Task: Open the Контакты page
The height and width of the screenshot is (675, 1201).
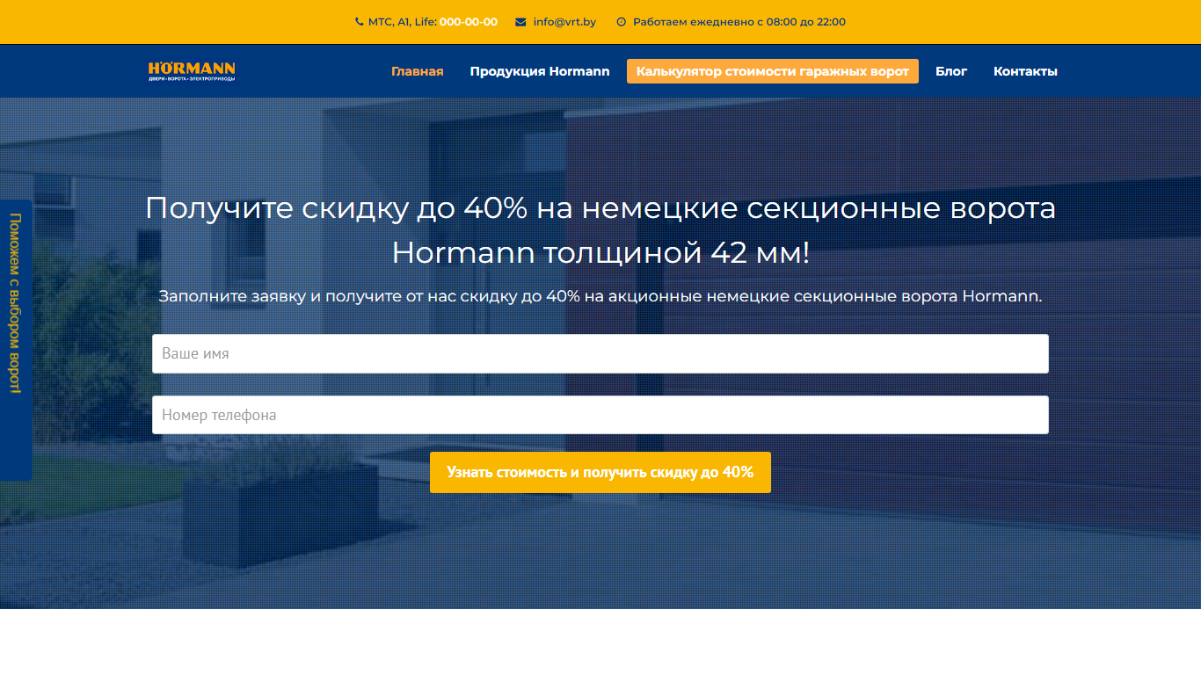Action: coord(1025,71)
